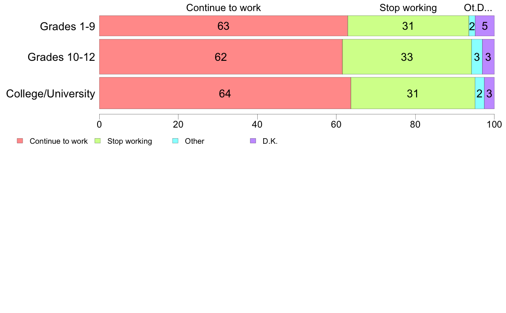Click the cyan Other legend swatch
Screen dimensions: 506x313
tap(175, 141)
